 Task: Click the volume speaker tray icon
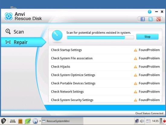pos(142,121)
